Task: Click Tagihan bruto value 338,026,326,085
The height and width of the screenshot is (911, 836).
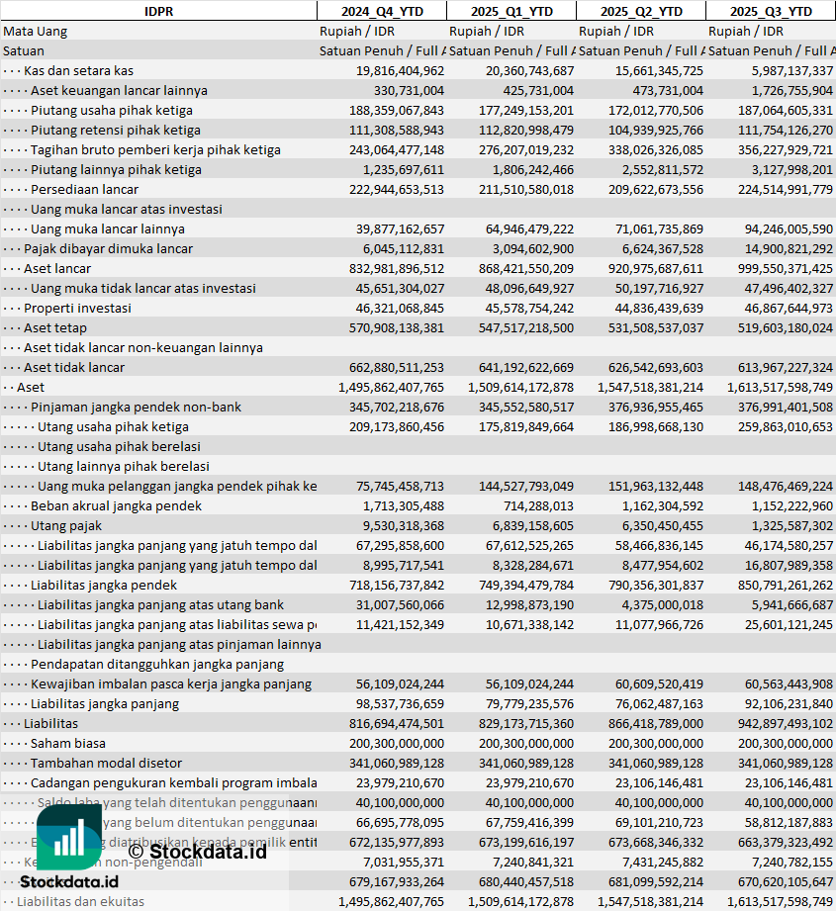Action: (655, 149)
